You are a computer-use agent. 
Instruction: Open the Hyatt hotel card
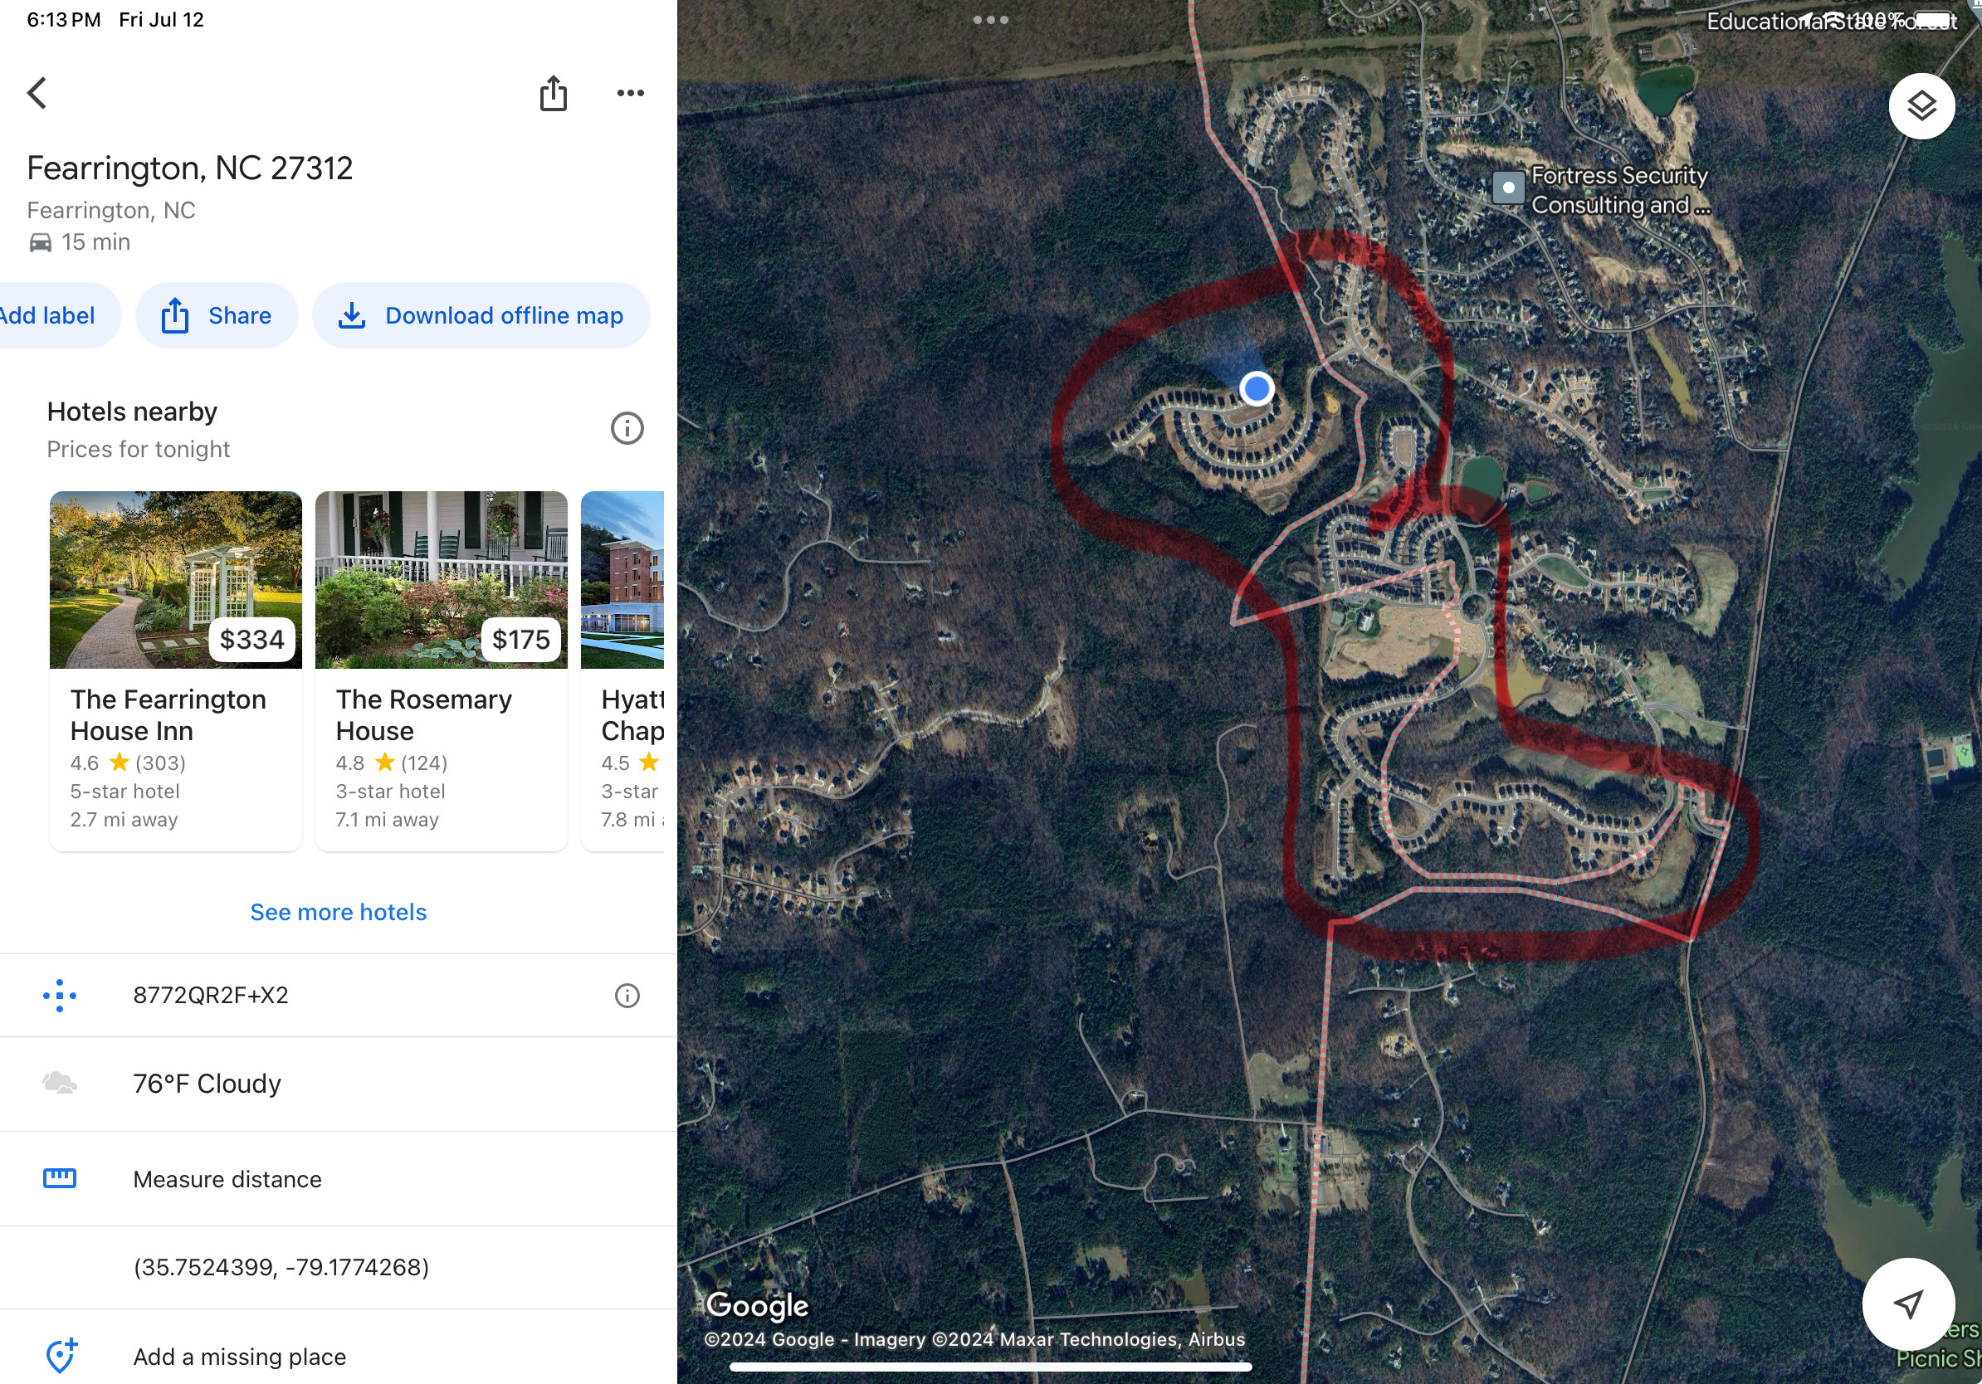(x=622, y=670)
